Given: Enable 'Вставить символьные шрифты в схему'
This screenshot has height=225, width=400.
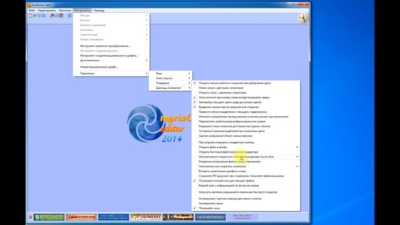Looking at the screenshot, I should [x=246, y=171].
